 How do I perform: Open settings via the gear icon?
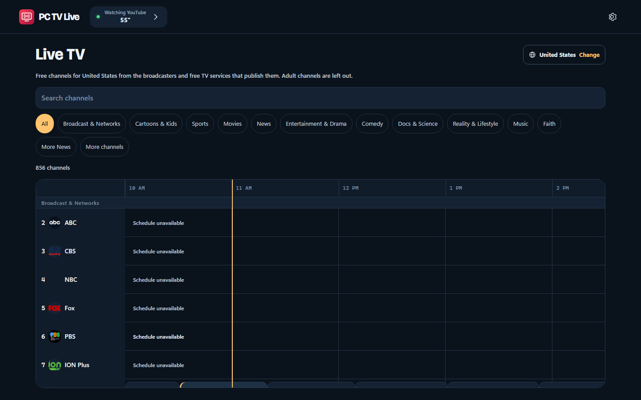(613, 17)
